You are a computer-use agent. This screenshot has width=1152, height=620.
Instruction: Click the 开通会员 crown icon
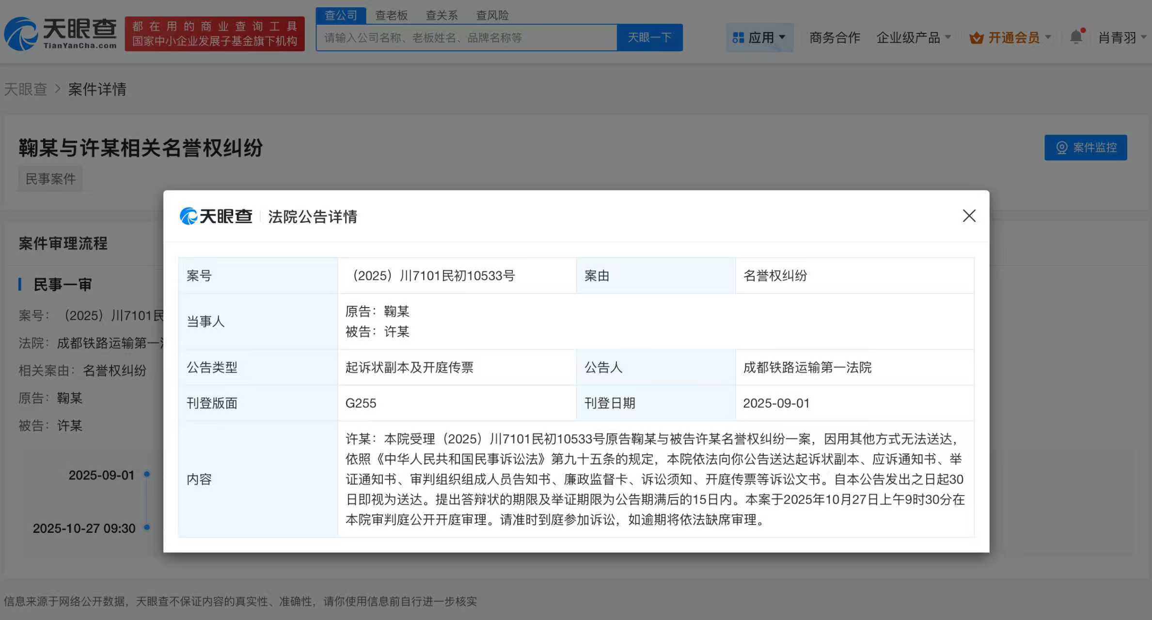[976, 38]
